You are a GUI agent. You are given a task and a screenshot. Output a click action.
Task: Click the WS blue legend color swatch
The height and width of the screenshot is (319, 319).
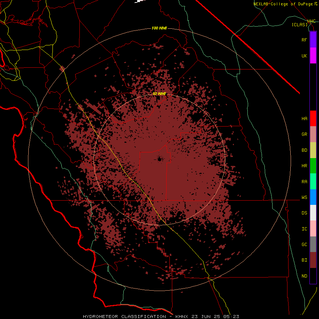[x=313, y=197]
